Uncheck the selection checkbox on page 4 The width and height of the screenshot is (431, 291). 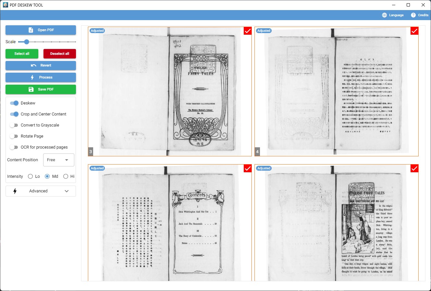[x=414, y=31]
